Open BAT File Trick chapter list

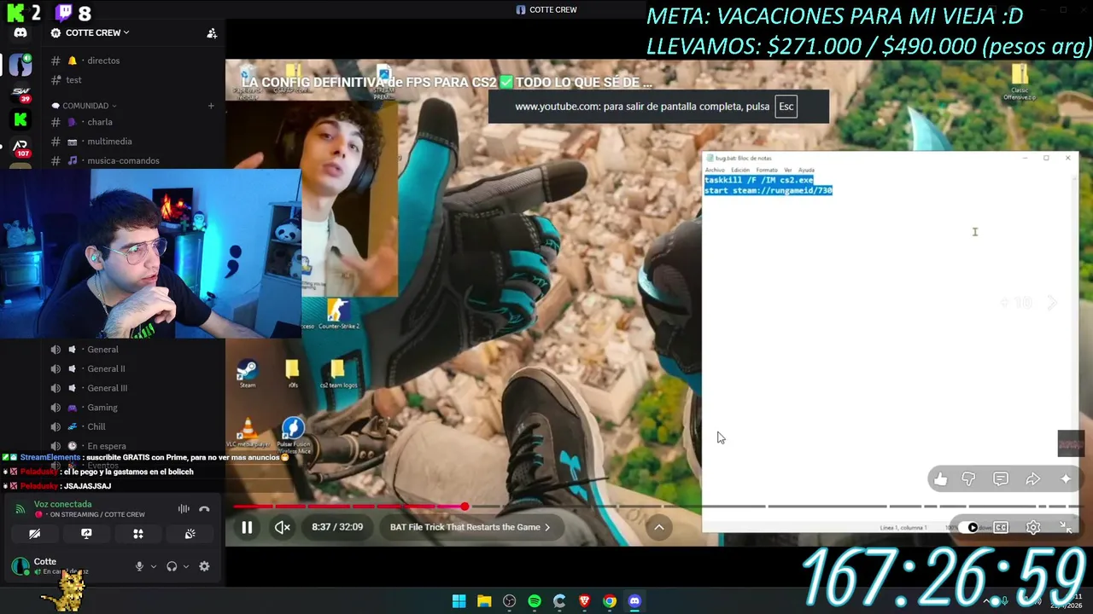(470, 527)
